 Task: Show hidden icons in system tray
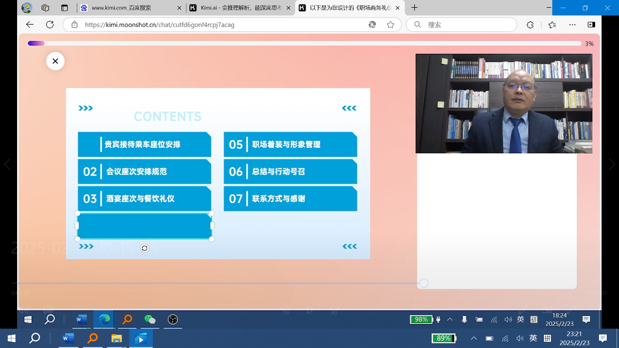tap(474, 338)
